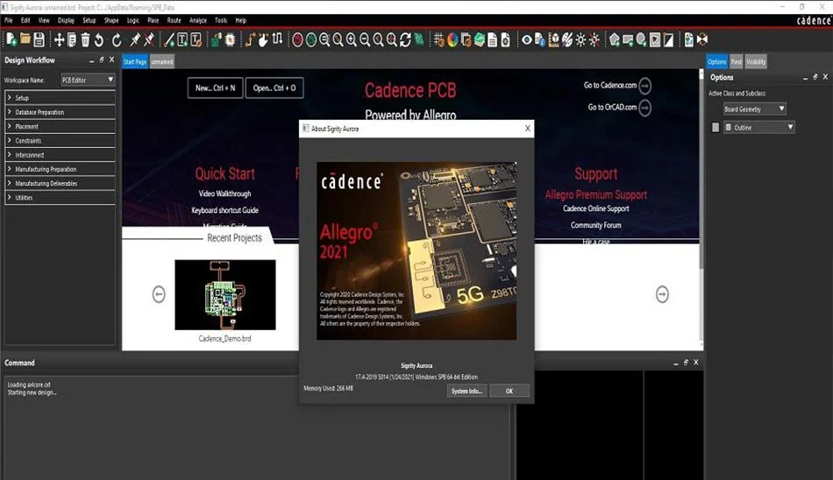Expand the Manufacturing Deliverables section
833x480 pixels.
(x=60, y=183)
